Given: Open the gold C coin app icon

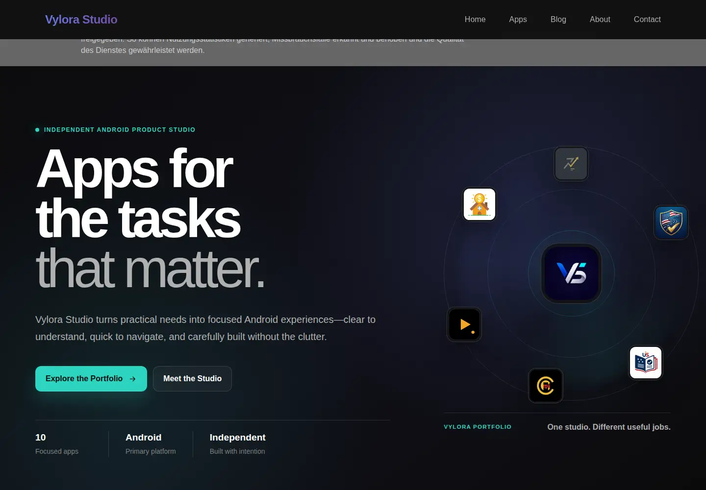Looking at the screenshot, I should (x=546, y=386).
